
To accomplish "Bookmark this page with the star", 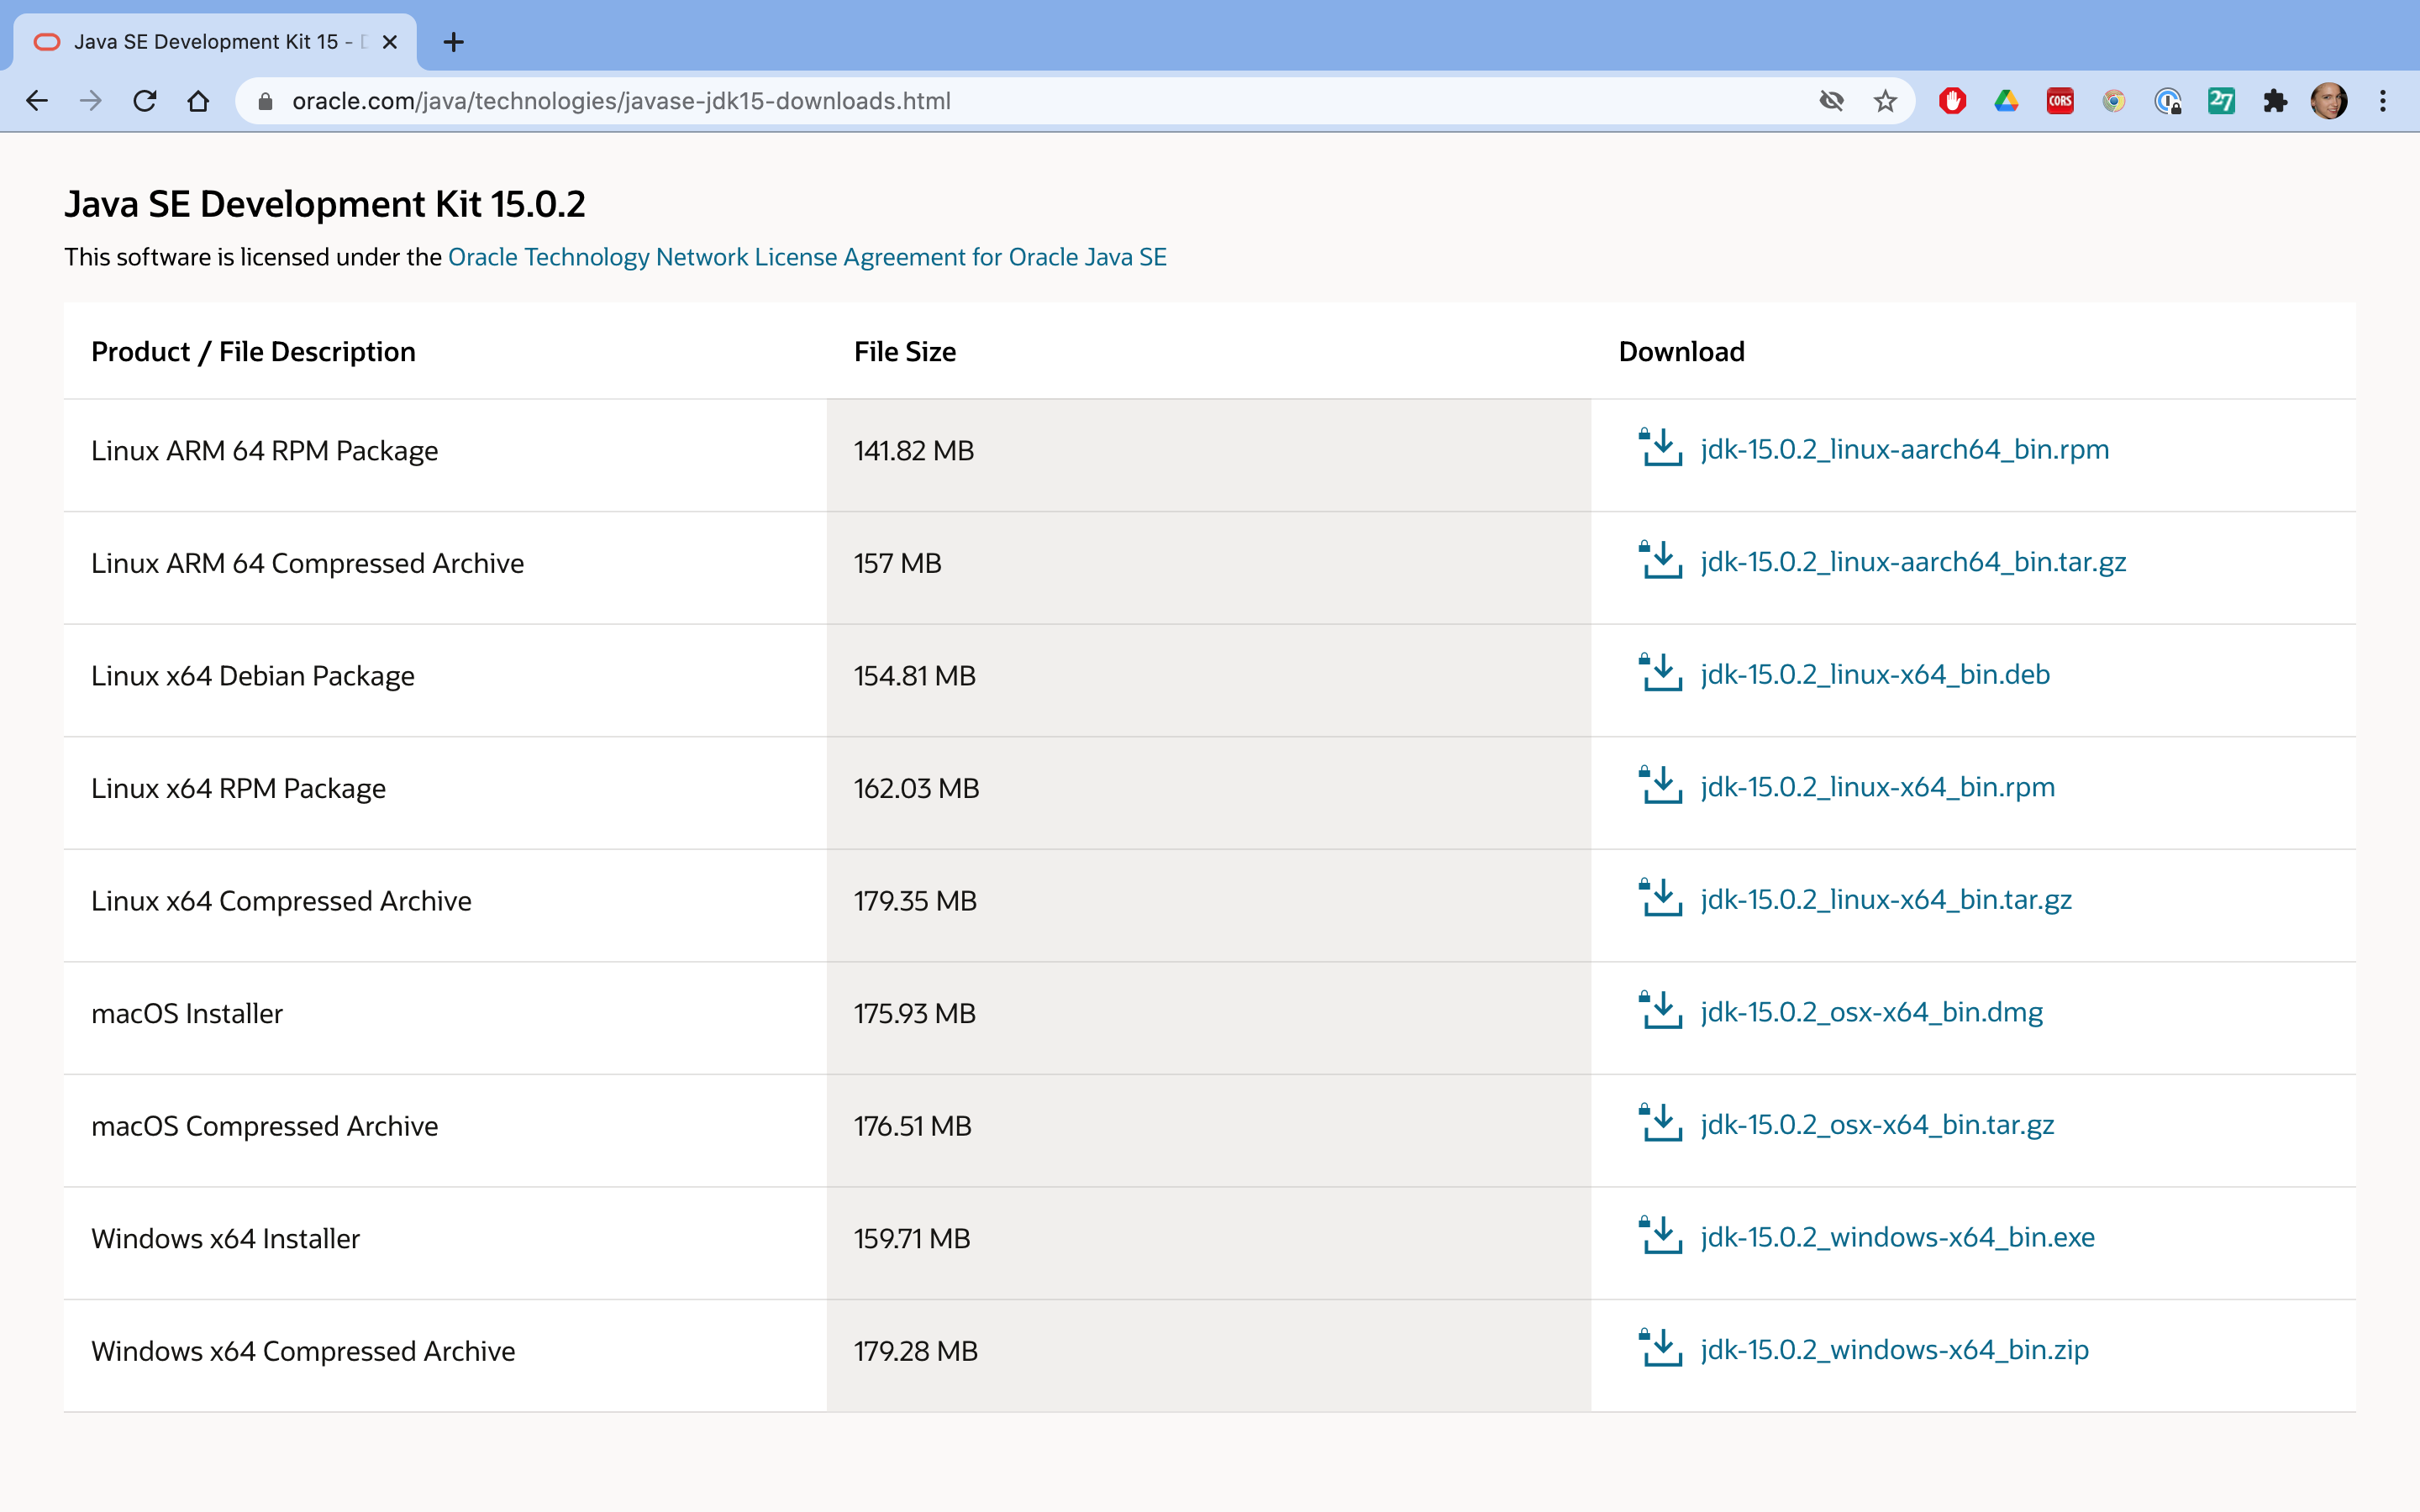I will 1885,101.
